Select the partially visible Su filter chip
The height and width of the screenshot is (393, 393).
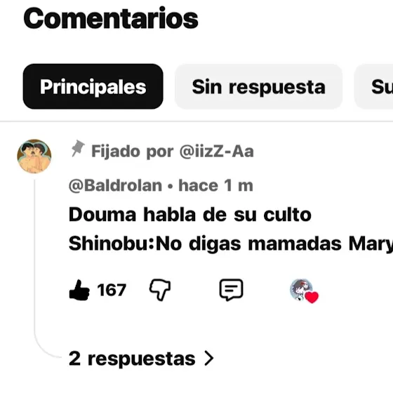tap(373, 86)
